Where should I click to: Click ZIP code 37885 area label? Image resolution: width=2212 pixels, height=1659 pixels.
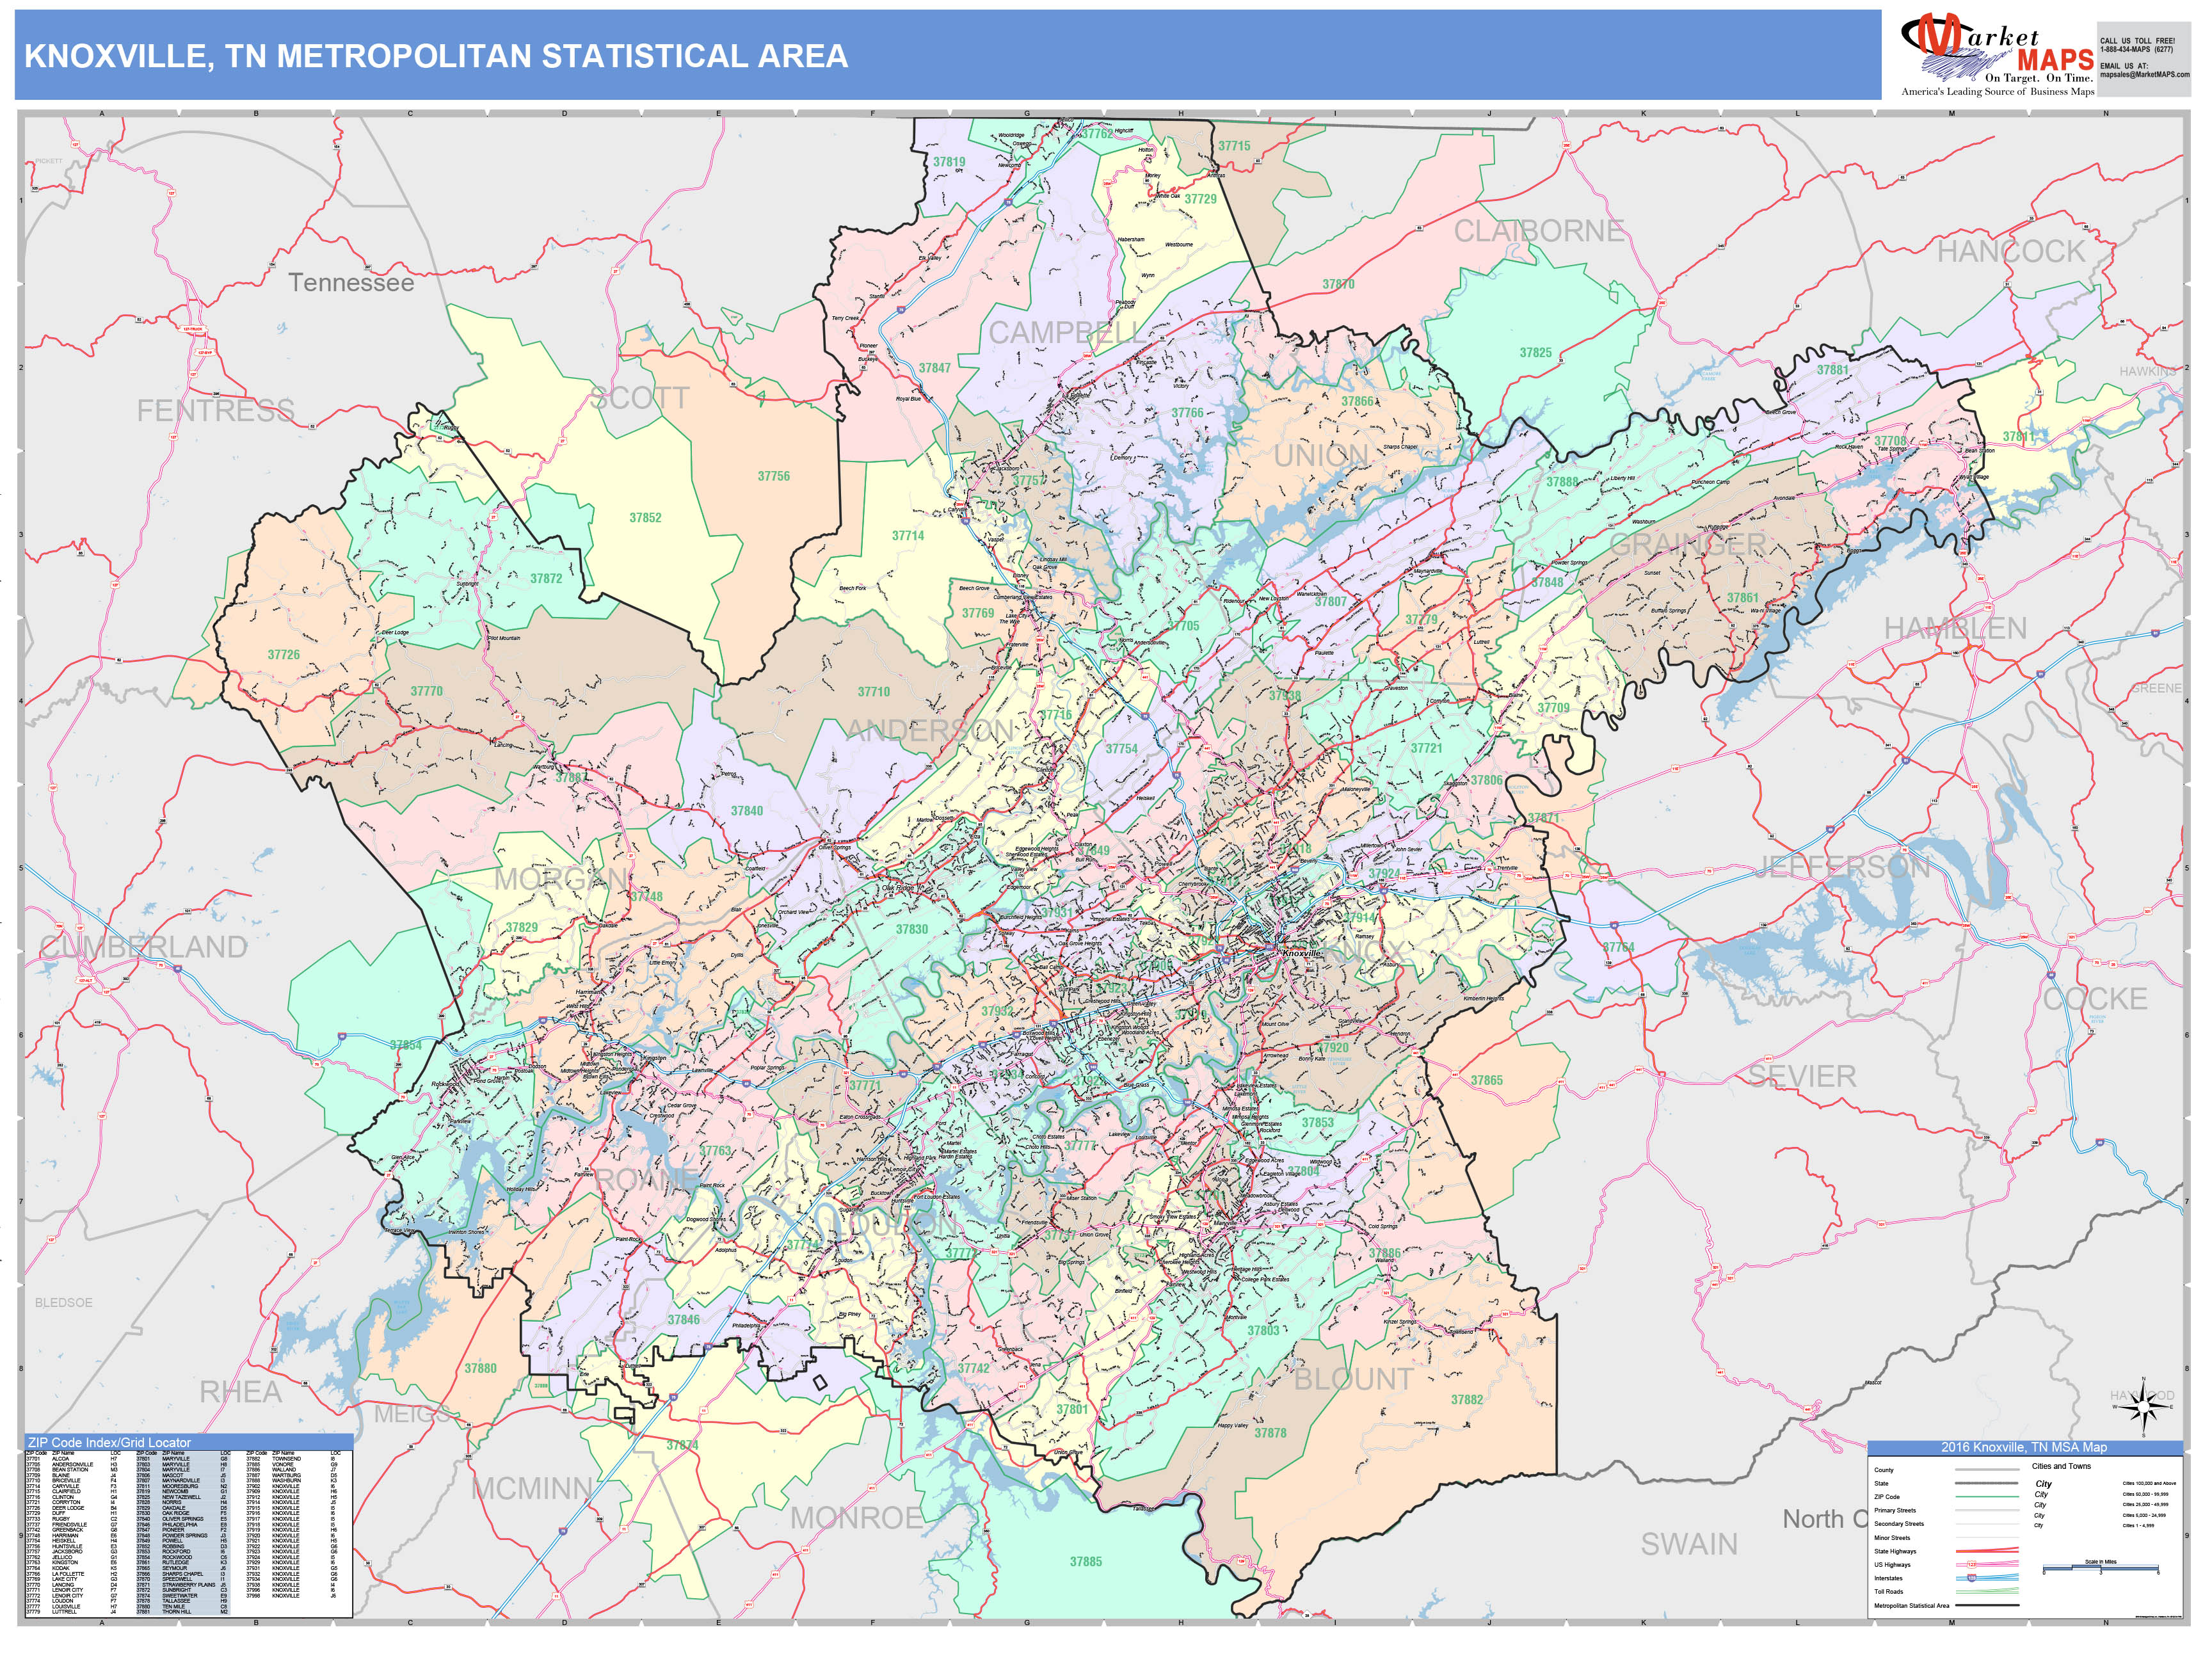point(1085,1561)
